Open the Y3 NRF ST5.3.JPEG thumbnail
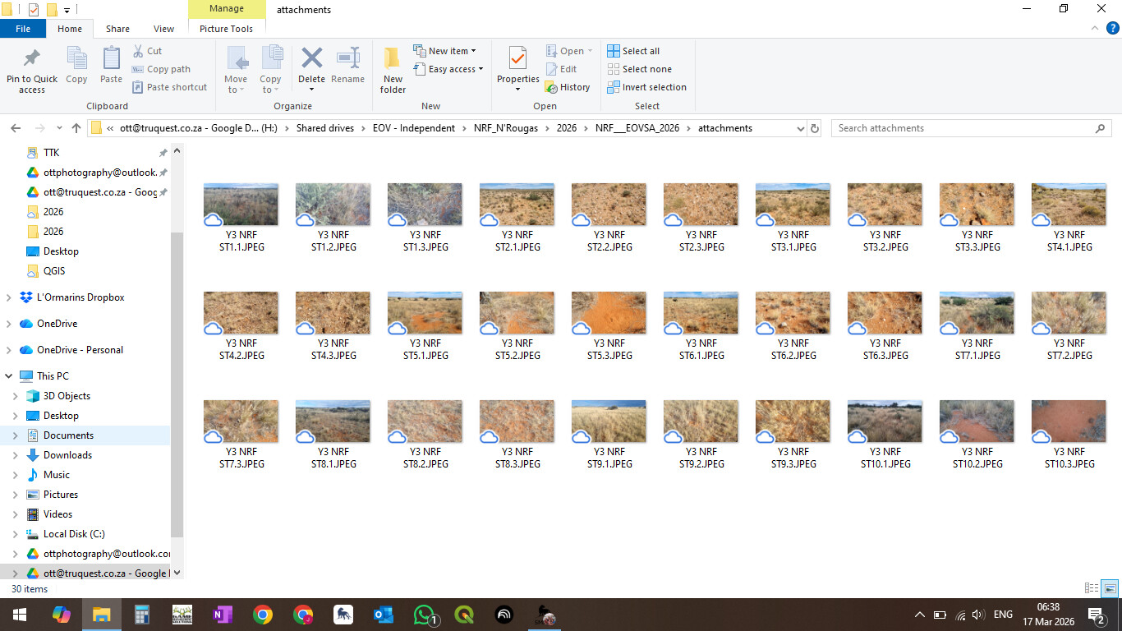This screenshot has height=631, width=1122. point(609,312)
